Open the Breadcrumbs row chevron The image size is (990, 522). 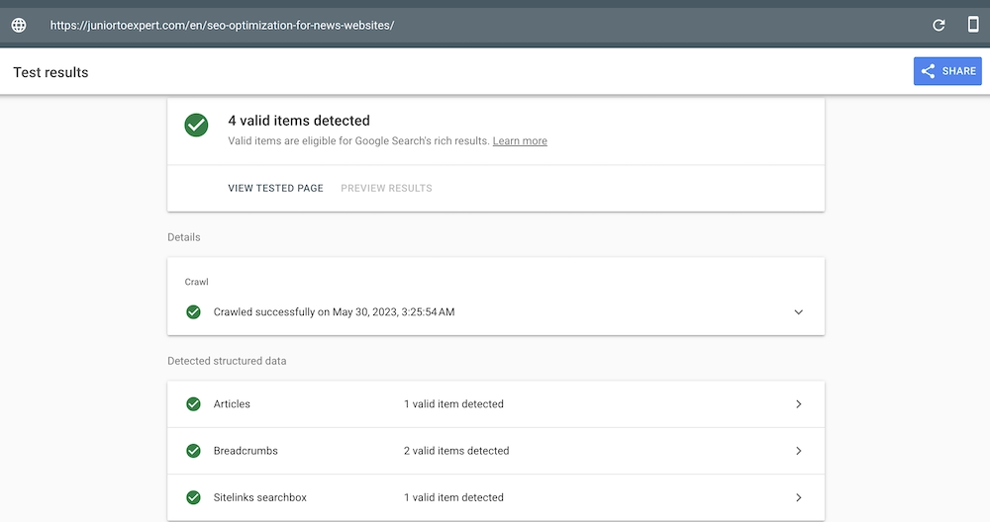point(799,451)
